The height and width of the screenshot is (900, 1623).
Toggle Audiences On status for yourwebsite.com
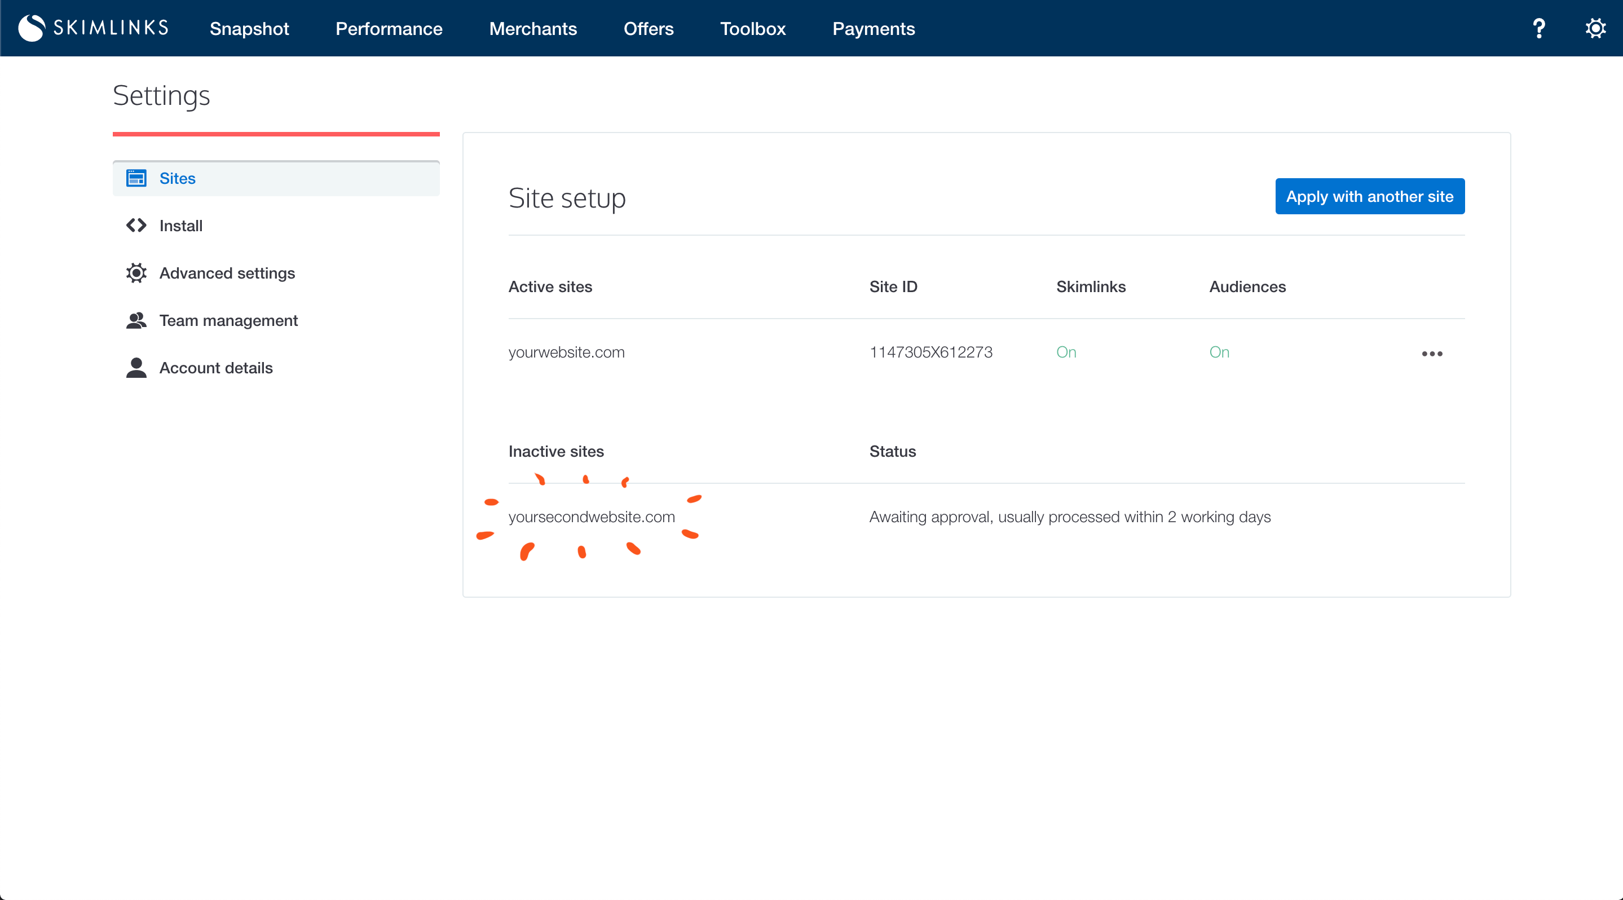1219,352
